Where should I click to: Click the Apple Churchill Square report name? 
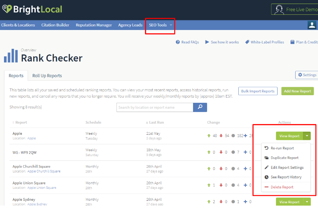(x=31, y=166)
